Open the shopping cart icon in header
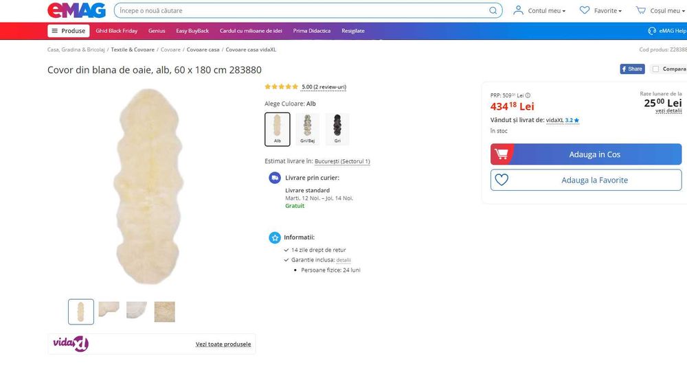687x365 pixels. coord(640,11)
